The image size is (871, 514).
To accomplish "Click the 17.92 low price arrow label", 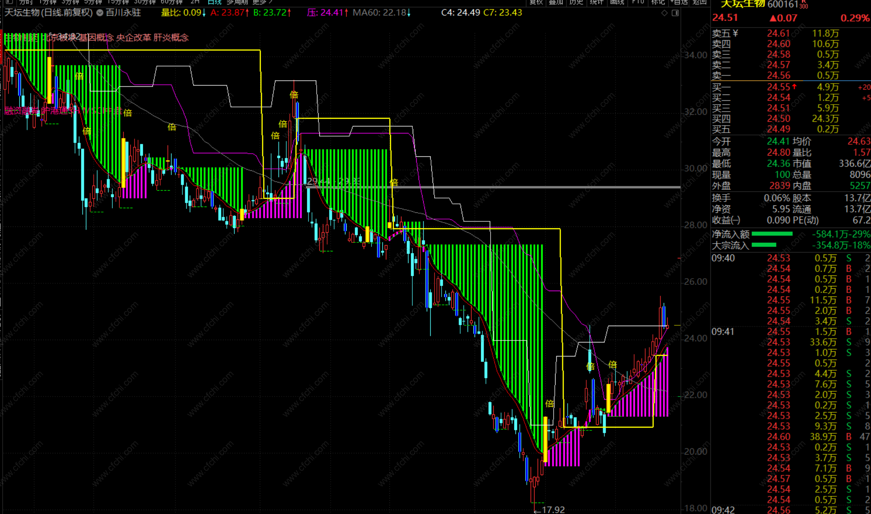I will pos(549,509).
